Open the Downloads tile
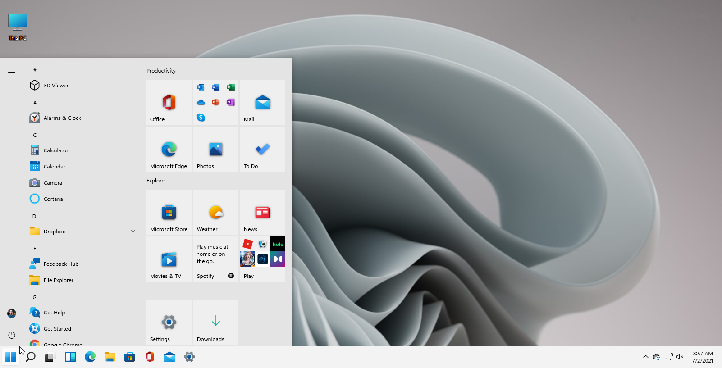The width and height of the screenshot is (722, 368). click(x=216, y=322)
